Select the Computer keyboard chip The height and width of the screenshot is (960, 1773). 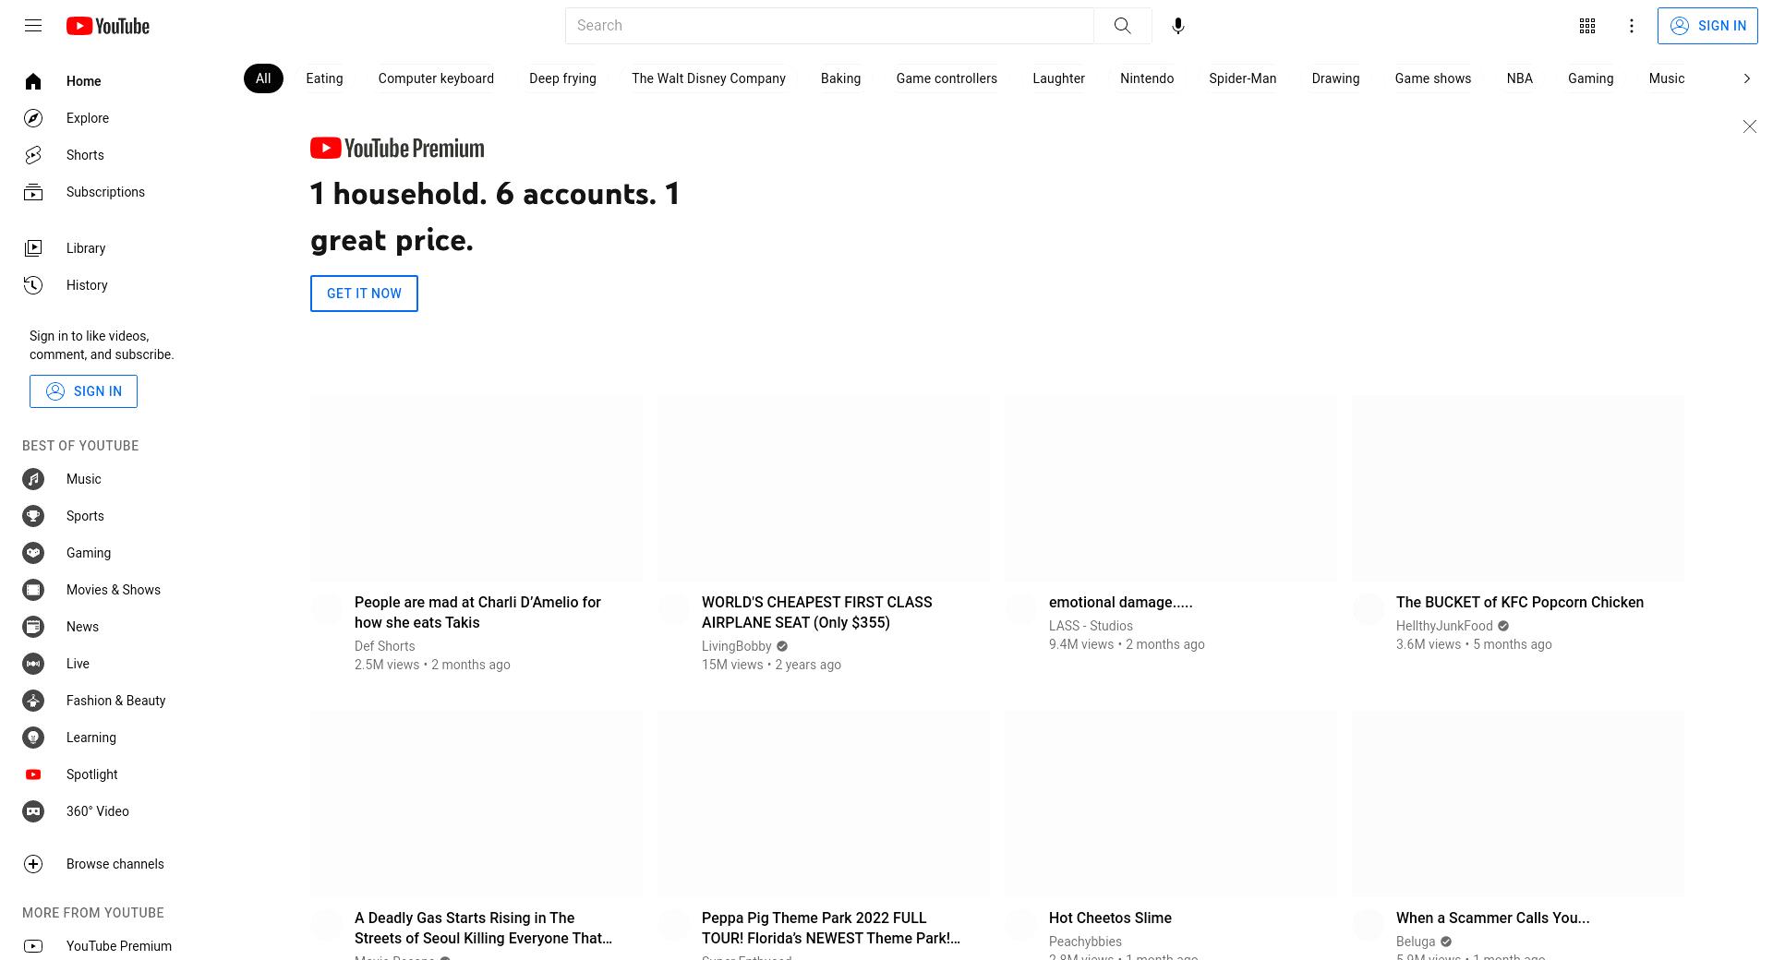[436, 78]
